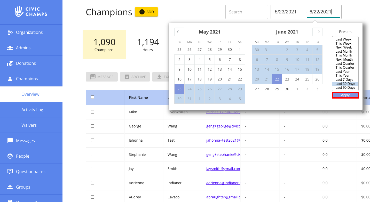
Task: Click into the Search field
Action: pos(247,12)
